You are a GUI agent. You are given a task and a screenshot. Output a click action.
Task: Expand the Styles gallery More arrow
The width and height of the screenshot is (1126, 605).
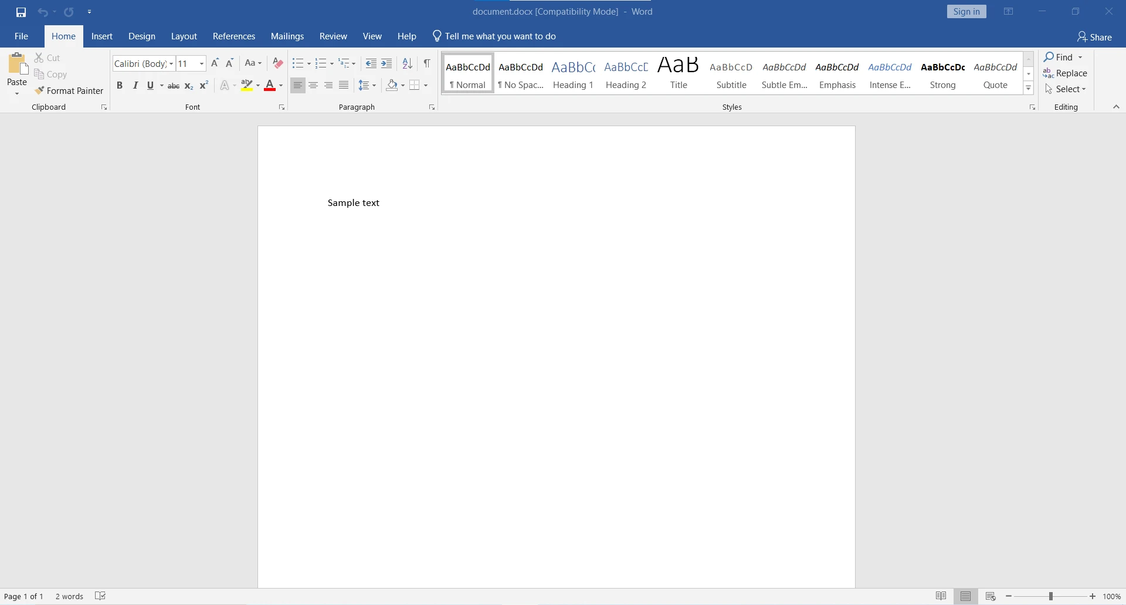tap(1029, 89)
